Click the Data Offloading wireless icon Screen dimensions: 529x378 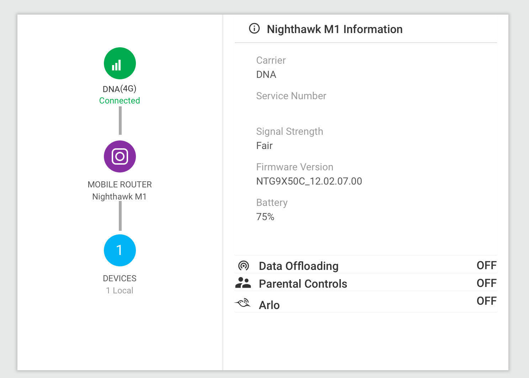point(243,265)
